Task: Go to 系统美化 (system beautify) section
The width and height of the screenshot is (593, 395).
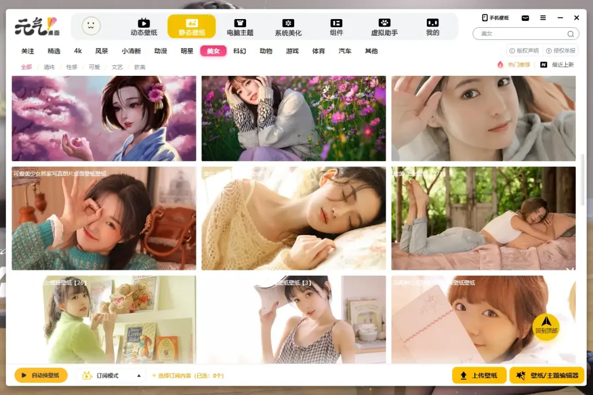Action: (x=288, y=27)
